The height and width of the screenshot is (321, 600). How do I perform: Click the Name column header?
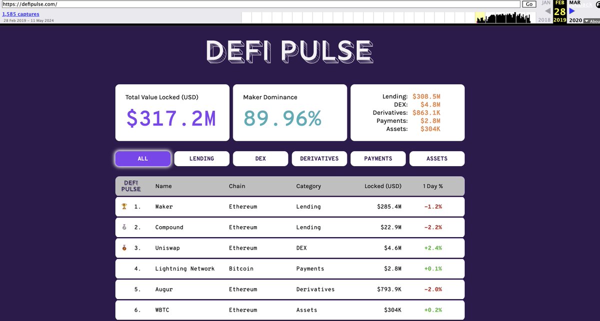pyautogui.click(x=163, y=186)
